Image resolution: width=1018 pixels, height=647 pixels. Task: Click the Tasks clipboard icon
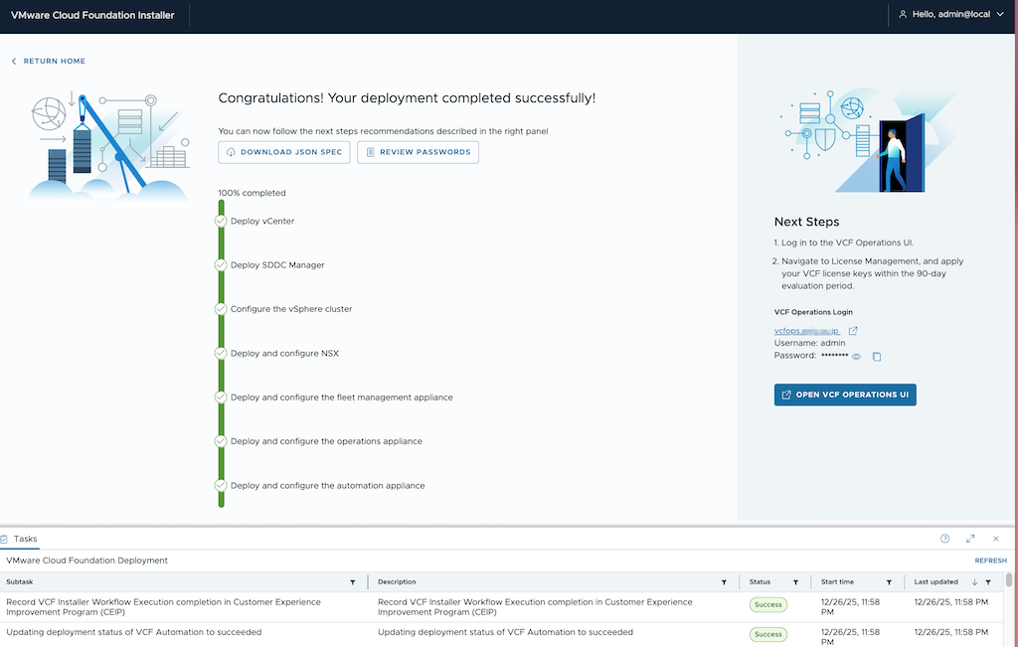tap(4, 540)
